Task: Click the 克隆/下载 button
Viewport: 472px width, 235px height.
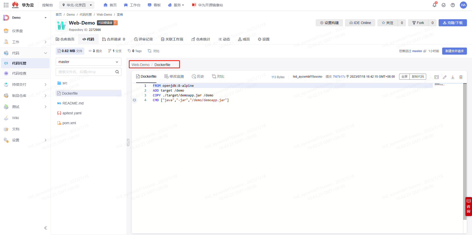Action: (453, 23)
